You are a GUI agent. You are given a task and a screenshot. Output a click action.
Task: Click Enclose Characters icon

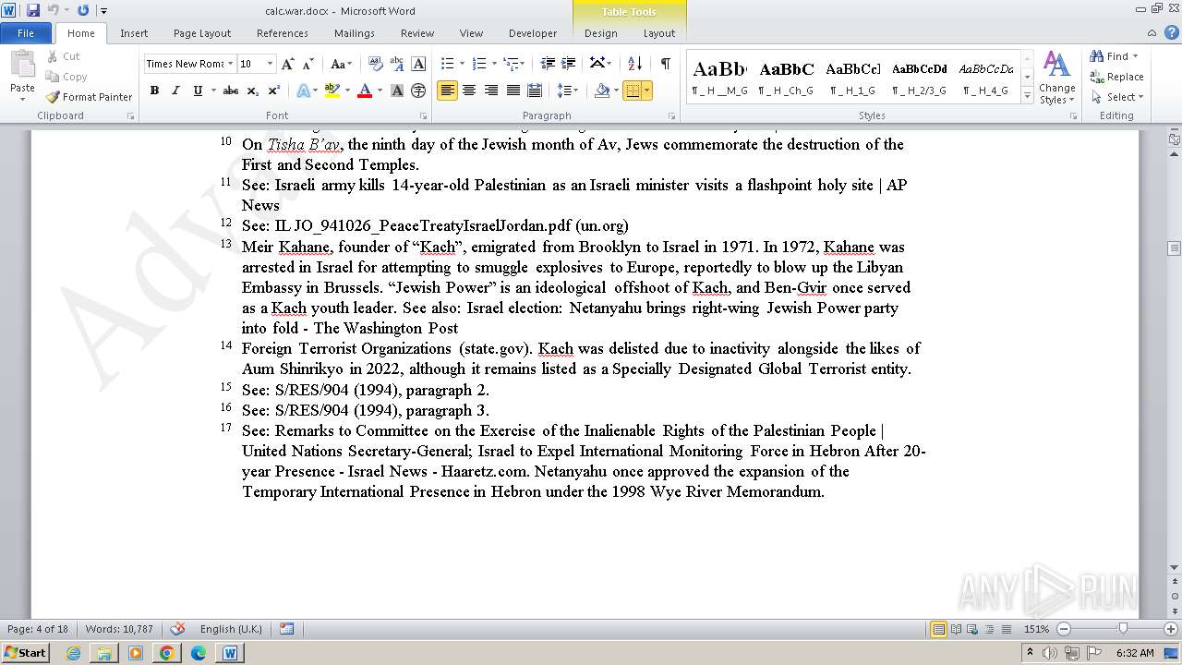(x=418, y=91)
